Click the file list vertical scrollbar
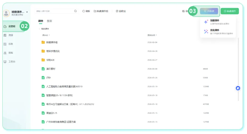 point(239,69)
